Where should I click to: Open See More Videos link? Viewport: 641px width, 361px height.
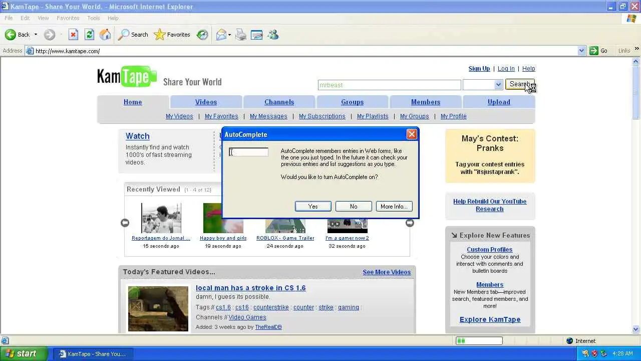point(387,272)
